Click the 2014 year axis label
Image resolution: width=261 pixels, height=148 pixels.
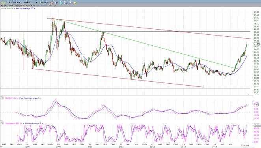(214, 147)
